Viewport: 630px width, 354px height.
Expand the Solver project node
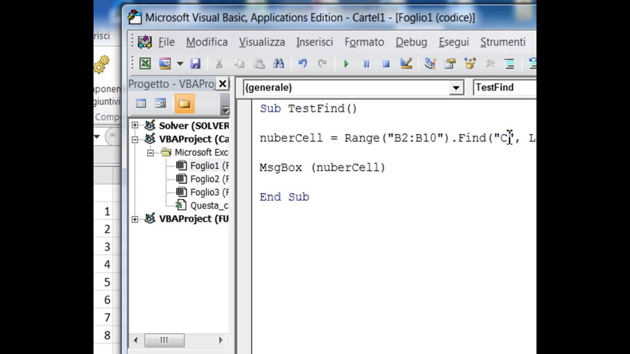coord(135,125)
